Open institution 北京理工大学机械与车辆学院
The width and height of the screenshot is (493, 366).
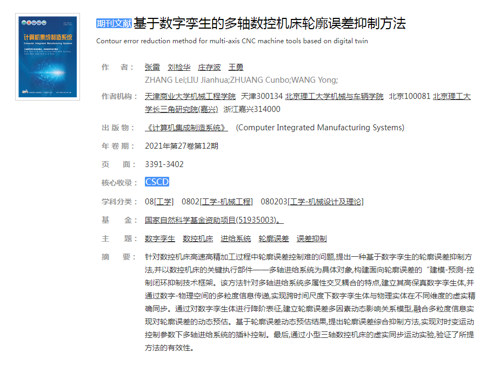click(334, 96)
